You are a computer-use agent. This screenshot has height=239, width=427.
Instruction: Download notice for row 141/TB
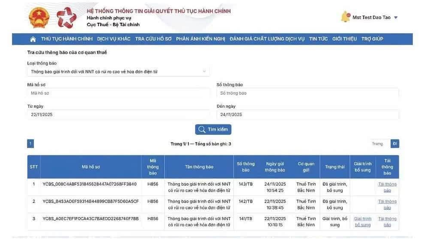(x=387, y=222)
